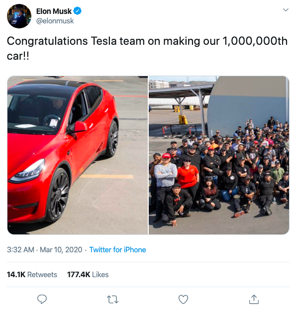296x310 pixels.
Task: Like the tweet with the heart icon
Action: click(x=183, y=300)
